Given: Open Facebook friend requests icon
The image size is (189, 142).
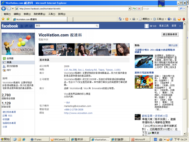Looking at the screenshot, I should [22, 26].
